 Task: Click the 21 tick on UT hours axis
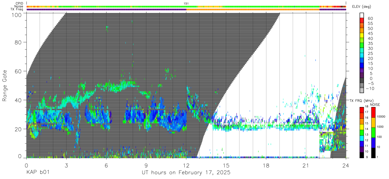(x=306, y=165)
